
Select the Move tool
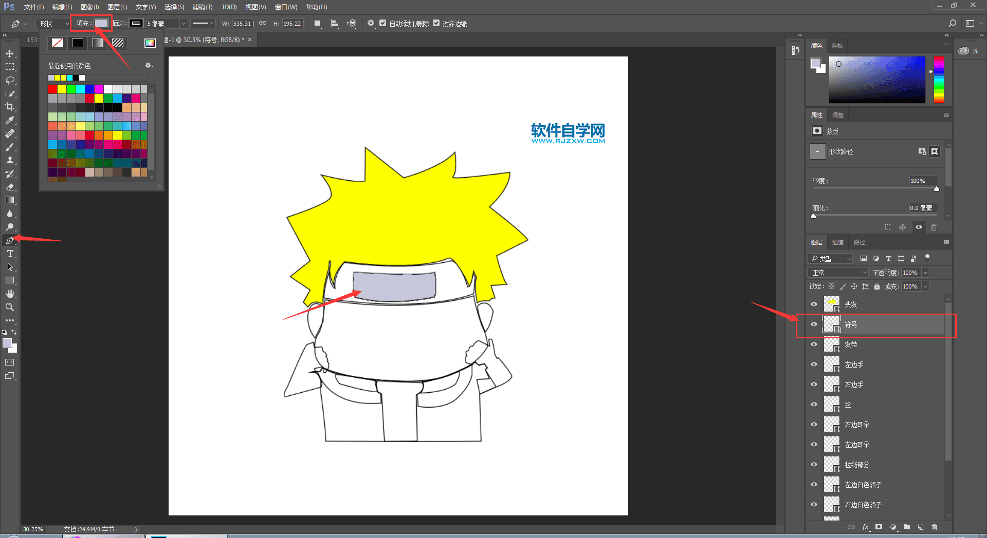[10, 53]
